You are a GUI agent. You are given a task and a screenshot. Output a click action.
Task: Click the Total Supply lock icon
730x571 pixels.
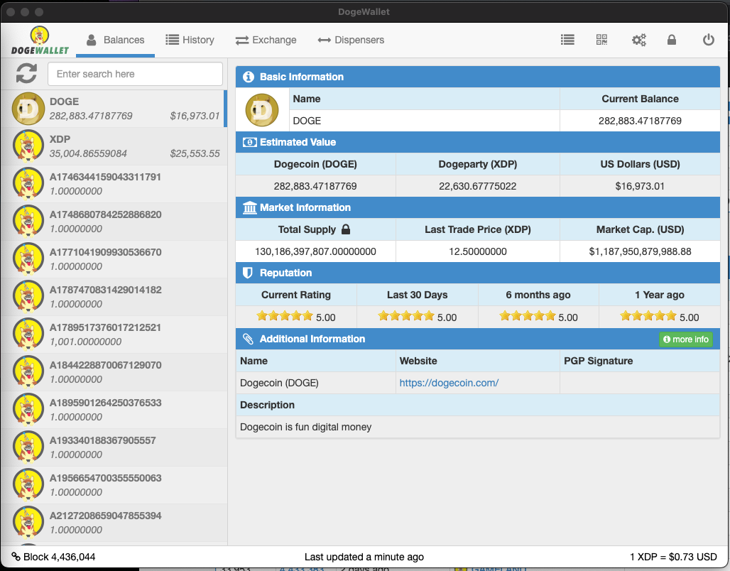click(x=345, y=229)
